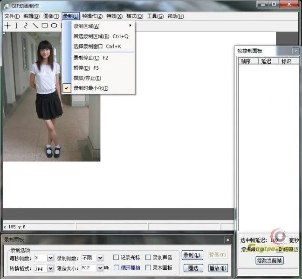
Task: Open the 帧操作(Z) menu
Action: (x=92, y=16)
